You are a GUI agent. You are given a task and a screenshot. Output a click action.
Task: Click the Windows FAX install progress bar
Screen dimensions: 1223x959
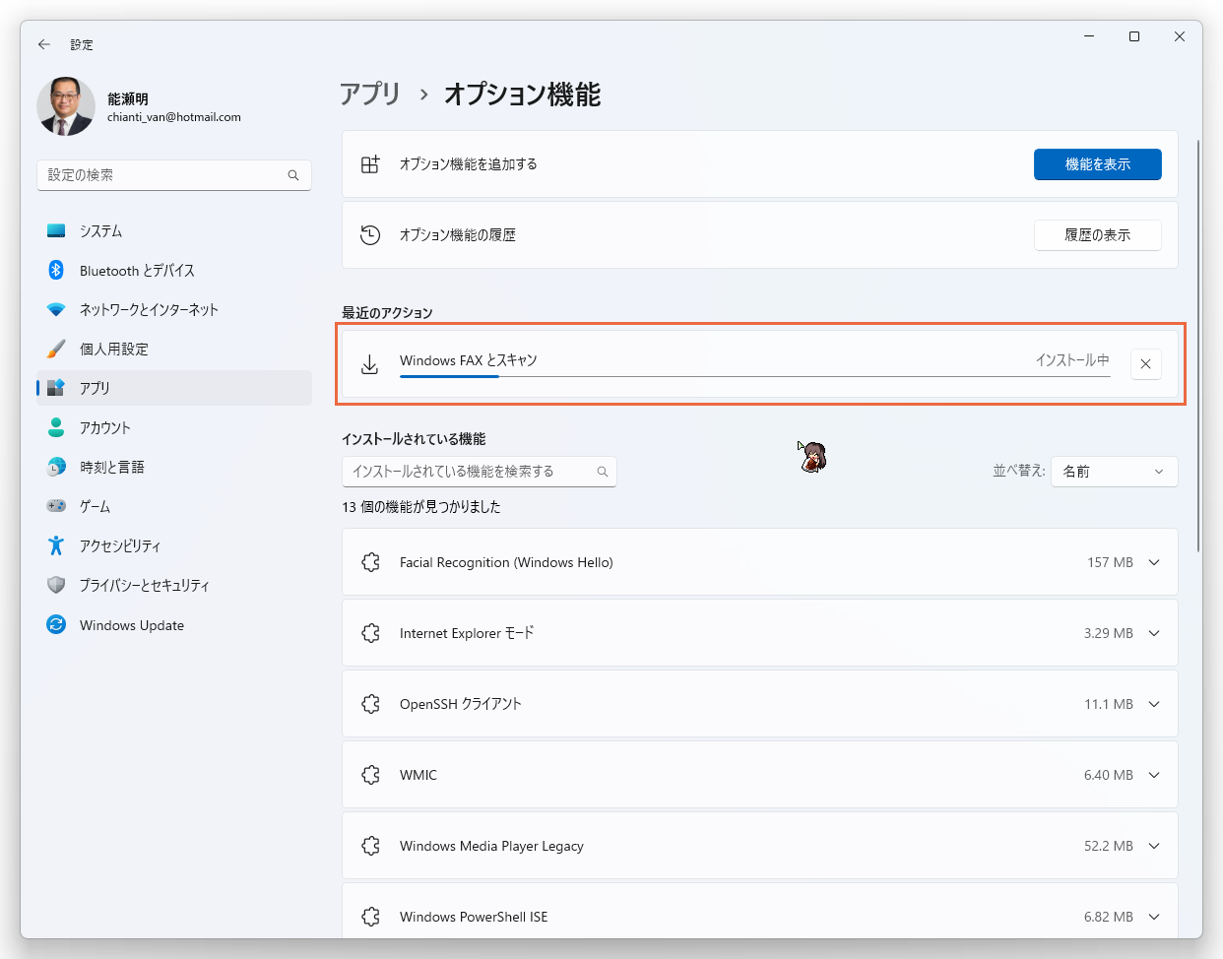(x=754, y=376)
